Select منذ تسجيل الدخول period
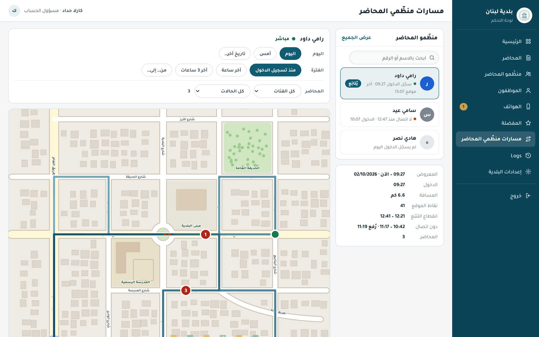The image size is (539, 337). (275, 70)
